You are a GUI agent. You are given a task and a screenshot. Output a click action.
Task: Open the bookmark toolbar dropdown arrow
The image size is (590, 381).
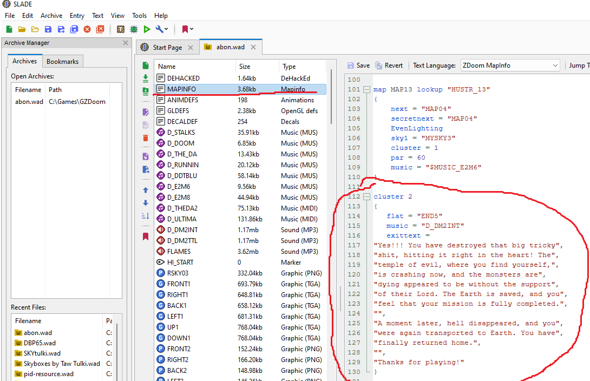[x=192, y=29]
